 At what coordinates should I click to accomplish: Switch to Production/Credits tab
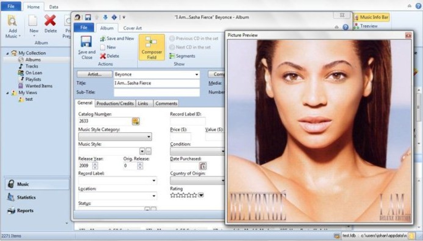[115, 103]
